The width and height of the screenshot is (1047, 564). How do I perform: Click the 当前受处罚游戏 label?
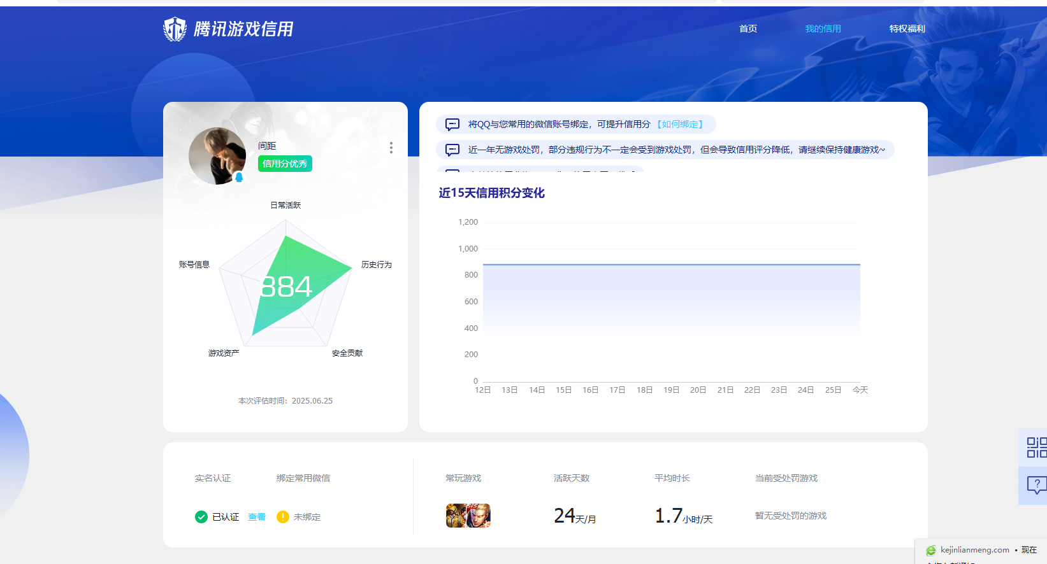pos(786,478)
